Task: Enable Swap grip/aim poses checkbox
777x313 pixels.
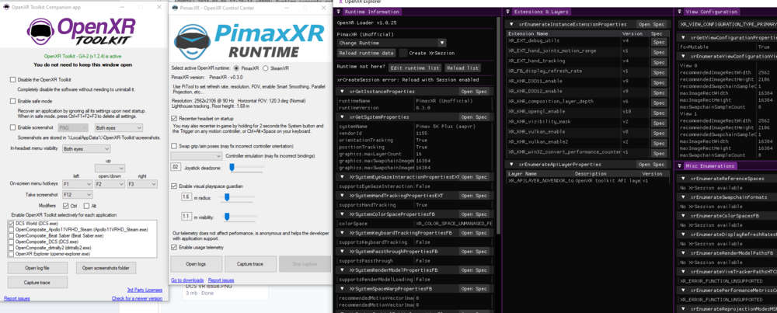Action: coord(174,146)
